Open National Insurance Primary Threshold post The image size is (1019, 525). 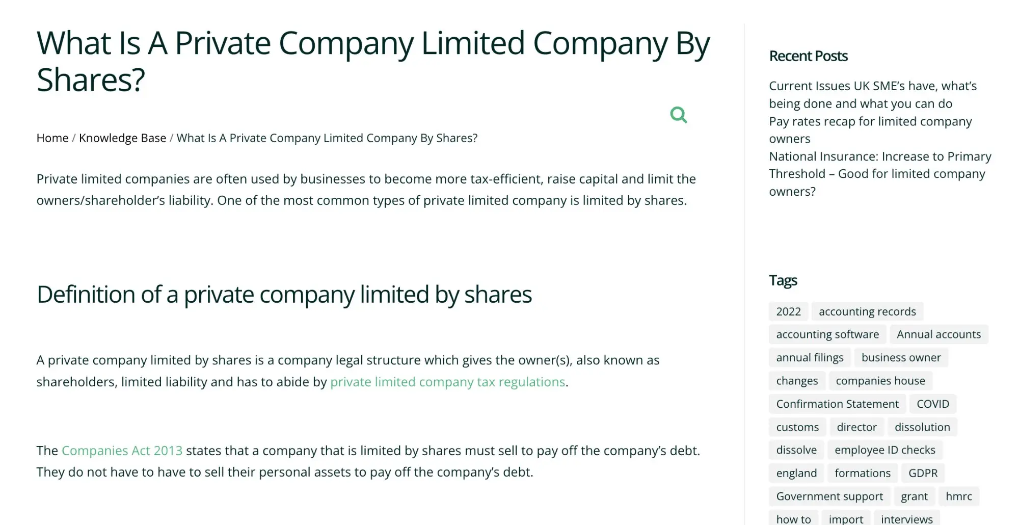[x=880, y=174]
